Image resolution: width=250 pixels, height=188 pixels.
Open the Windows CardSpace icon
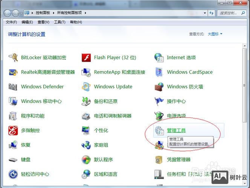tap(159, 72)
